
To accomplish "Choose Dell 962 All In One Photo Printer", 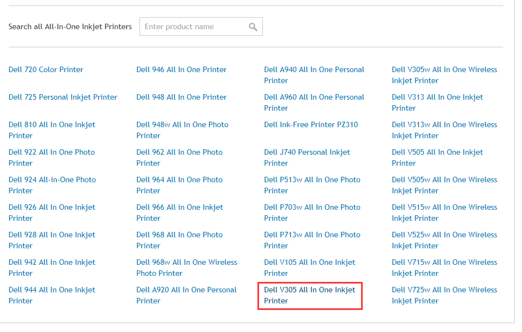I will (x=180, y=157).
